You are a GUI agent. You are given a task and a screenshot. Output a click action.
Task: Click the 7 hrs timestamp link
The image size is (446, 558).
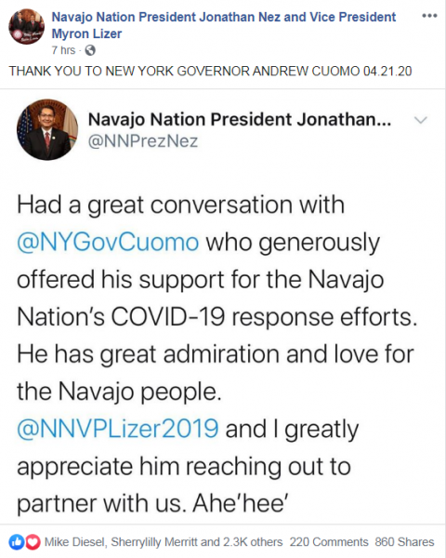coord(64,50)
